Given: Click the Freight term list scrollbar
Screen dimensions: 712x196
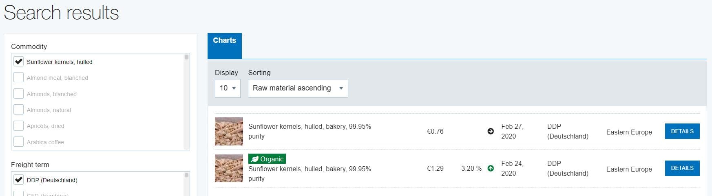Looking at the screenshot, I should [x=187, y=183].
